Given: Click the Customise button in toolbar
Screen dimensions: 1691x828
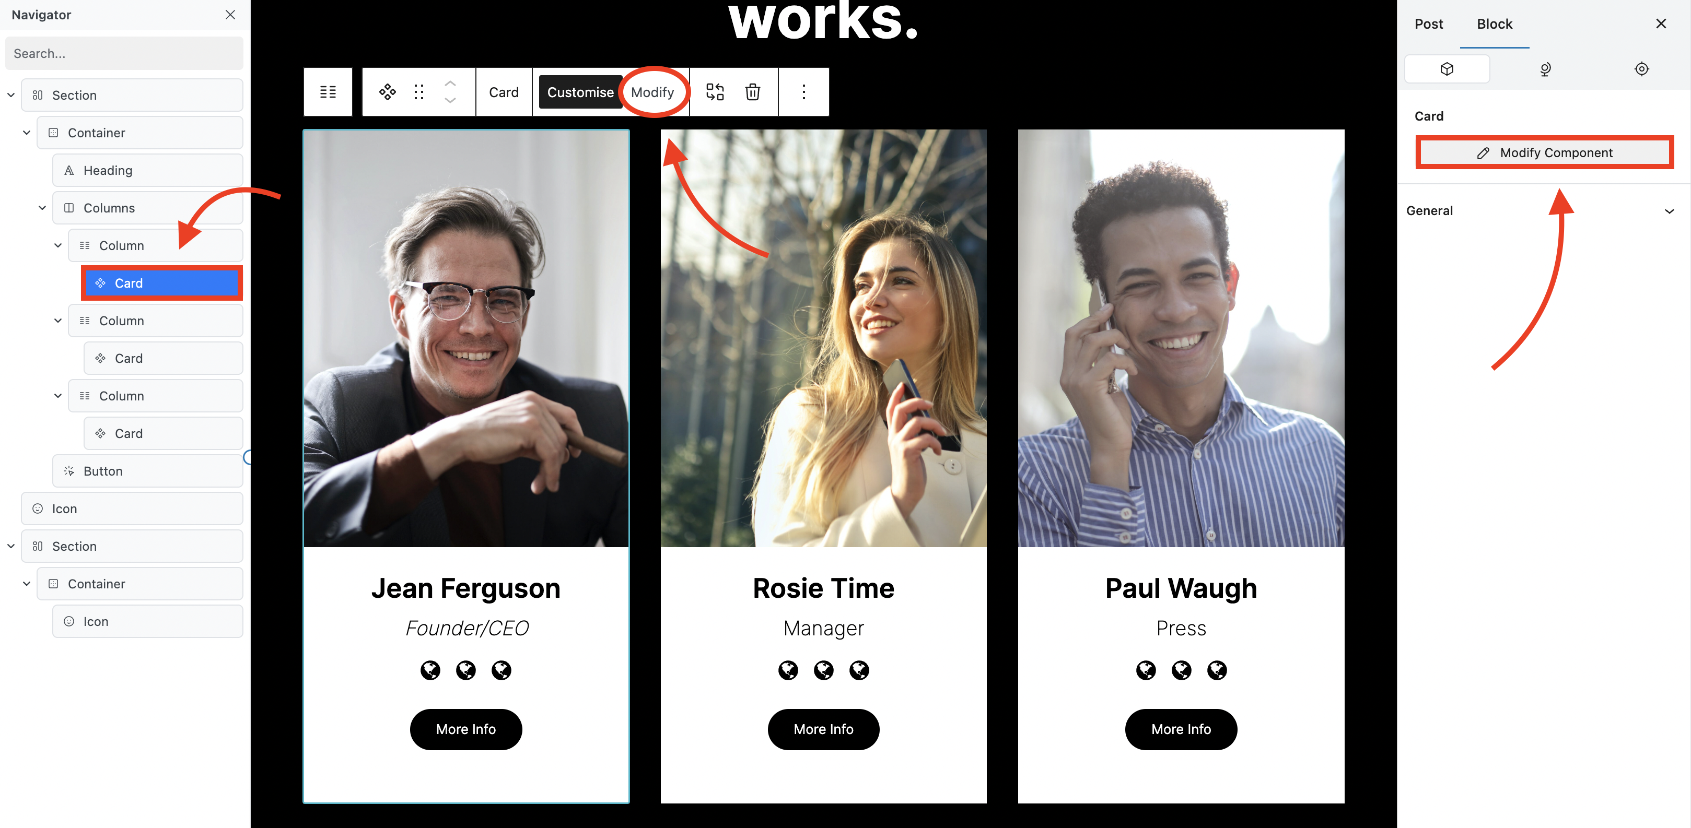Looking at the screenshot, I should (x=580, y=92).
